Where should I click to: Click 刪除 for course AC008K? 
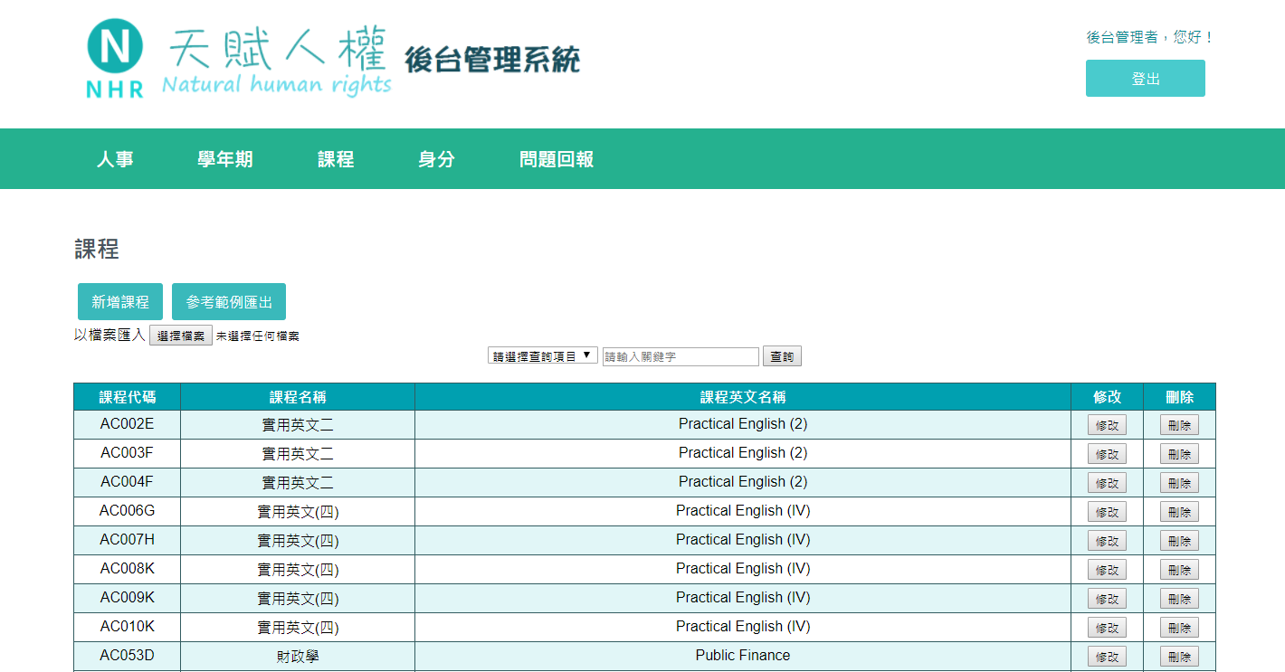(x=1179, y=570)
